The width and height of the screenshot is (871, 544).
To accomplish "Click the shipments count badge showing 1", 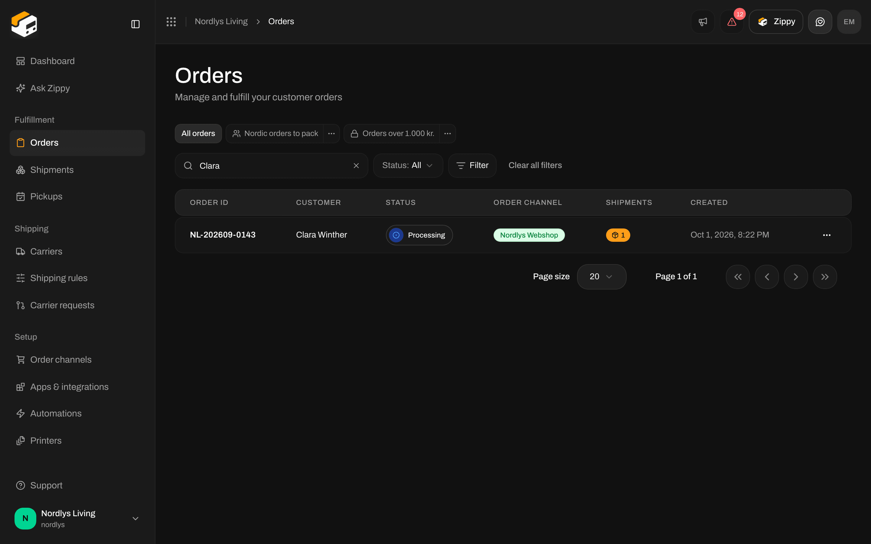I will pyautogui.click(x=618, y=235).
